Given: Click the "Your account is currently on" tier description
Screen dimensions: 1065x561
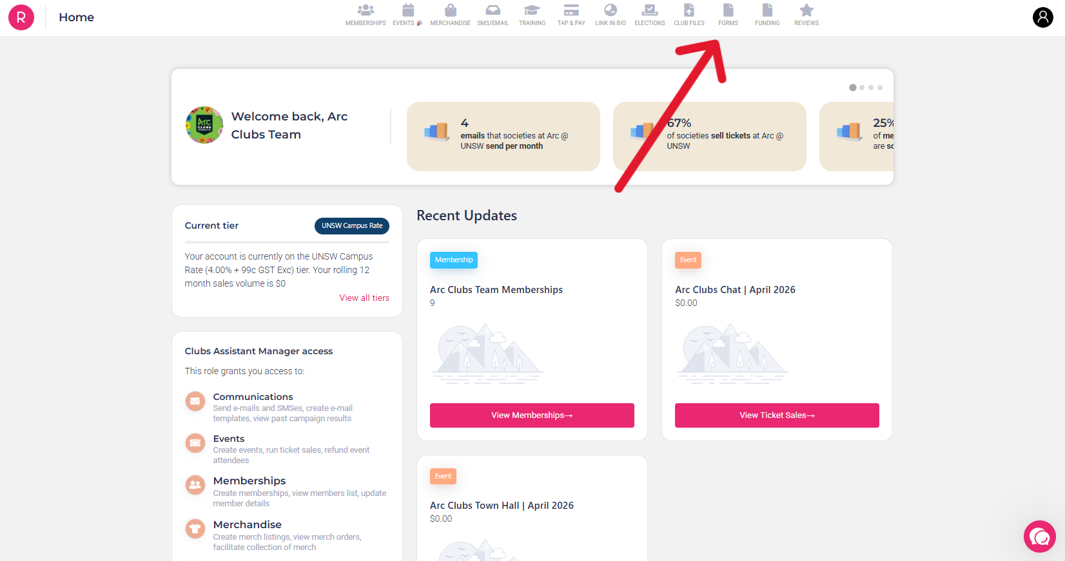Looking at the screenshot, I should (279, 270).
